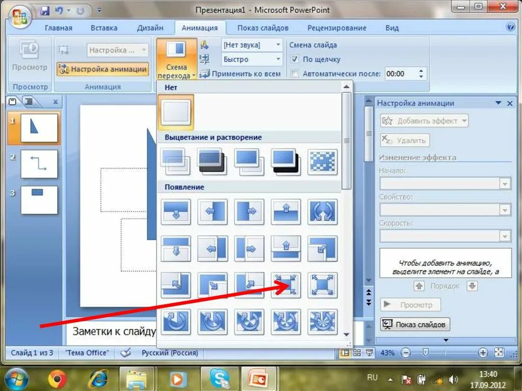
Task: Switch to Slide Sorter view in status bar
Action: click(x=357, y=353)
